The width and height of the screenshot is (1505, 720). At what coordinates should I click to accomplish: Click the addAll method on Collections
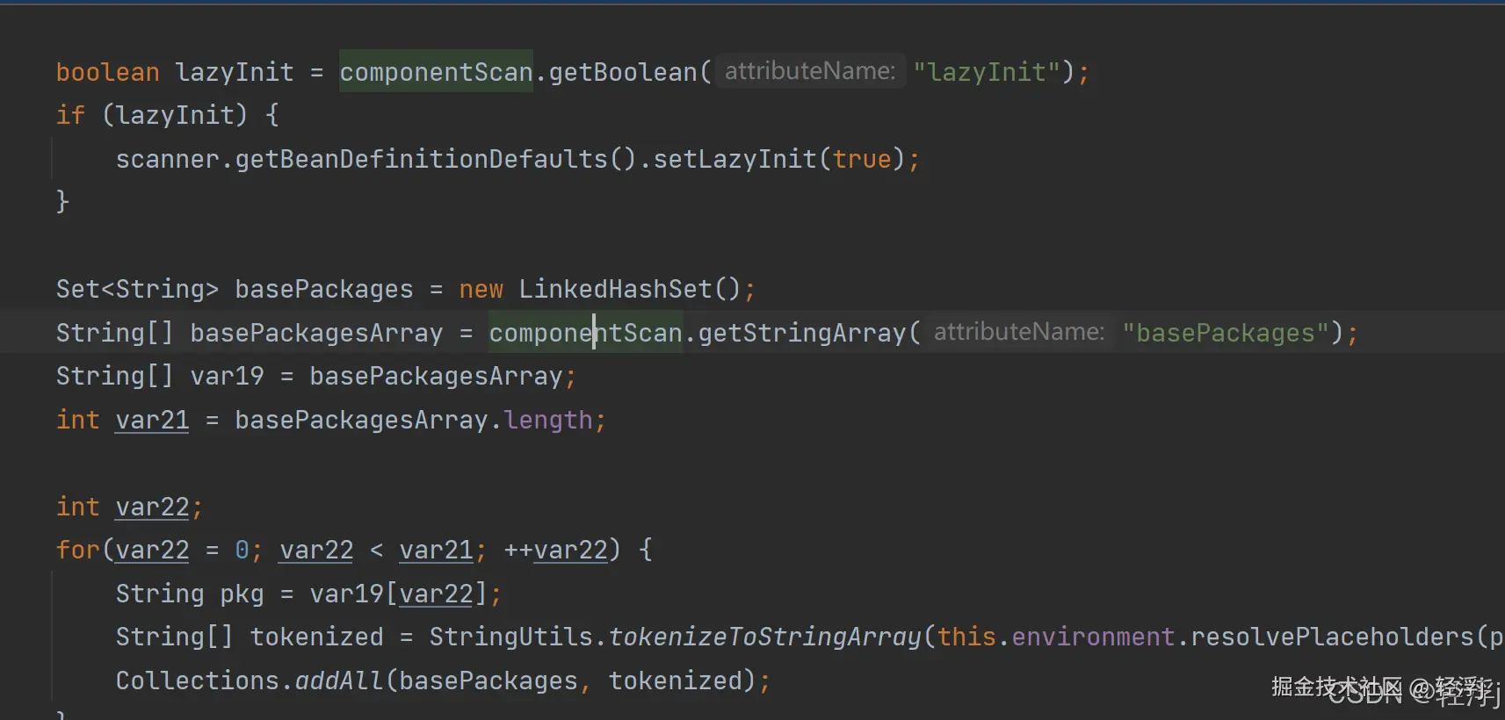click(x=339, y=680)
